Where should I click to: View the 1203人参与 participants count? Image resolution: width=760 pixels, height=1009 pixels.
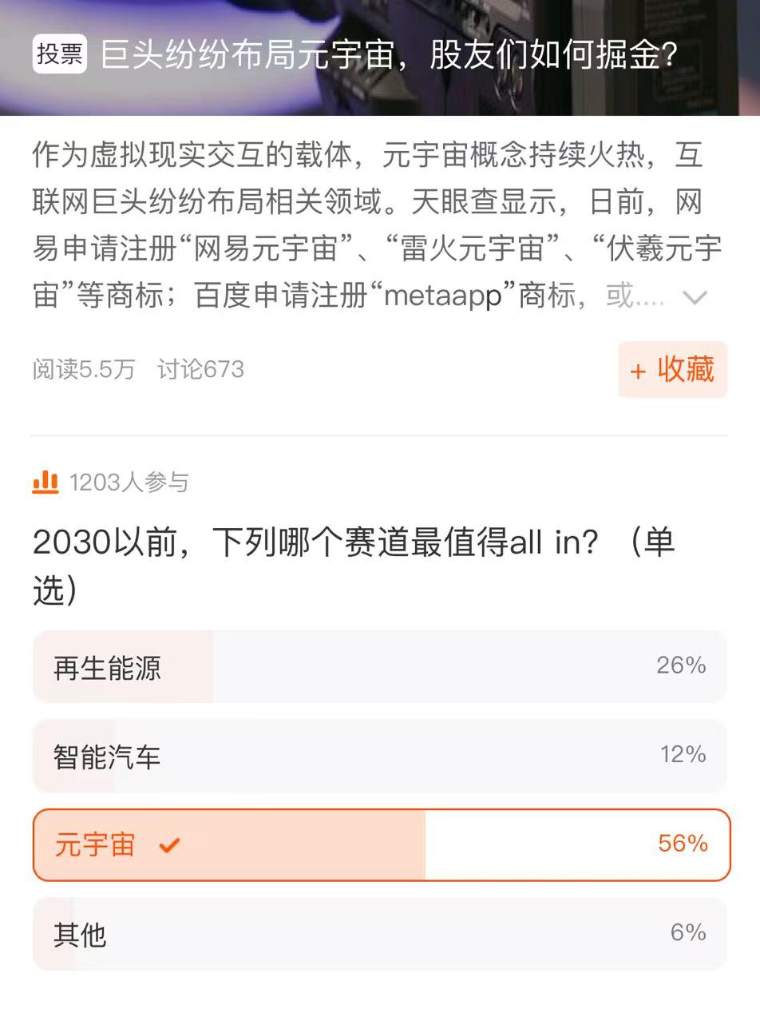[x=129, y=483]
